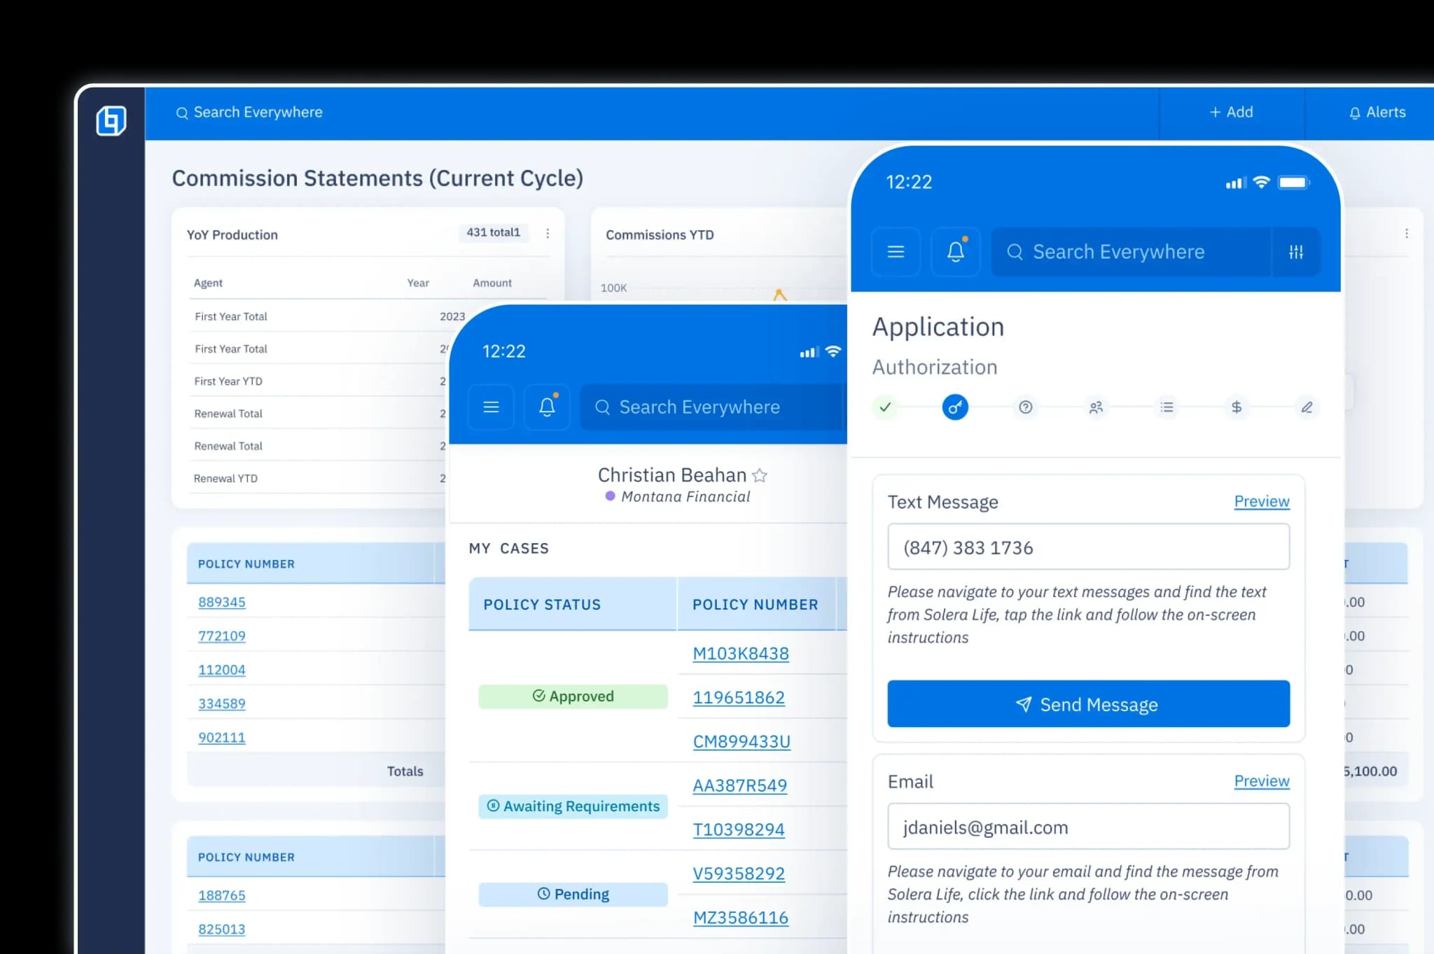Click Add in the top navigation bar

click(1231, 112)
